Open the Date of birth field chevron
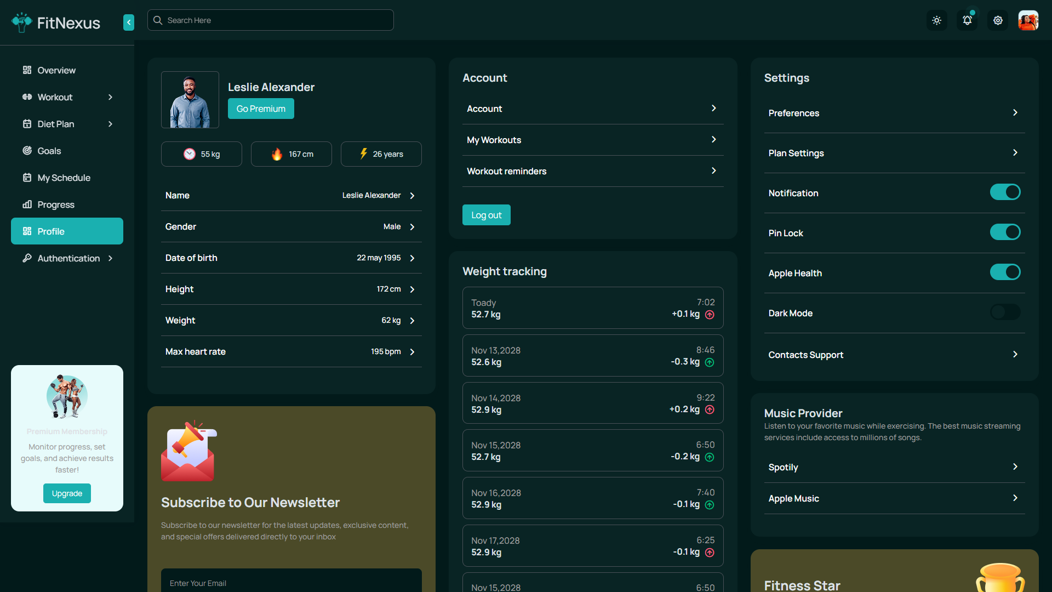The width and height of the screenshot is (1052, 592). pyautogui.click(x=412, y=258)
